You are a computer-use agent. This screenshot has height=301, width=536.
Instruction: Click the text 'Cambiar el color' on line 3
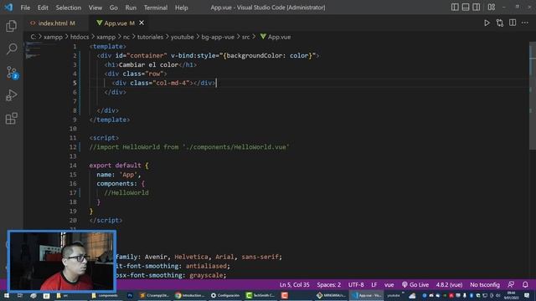148,64
